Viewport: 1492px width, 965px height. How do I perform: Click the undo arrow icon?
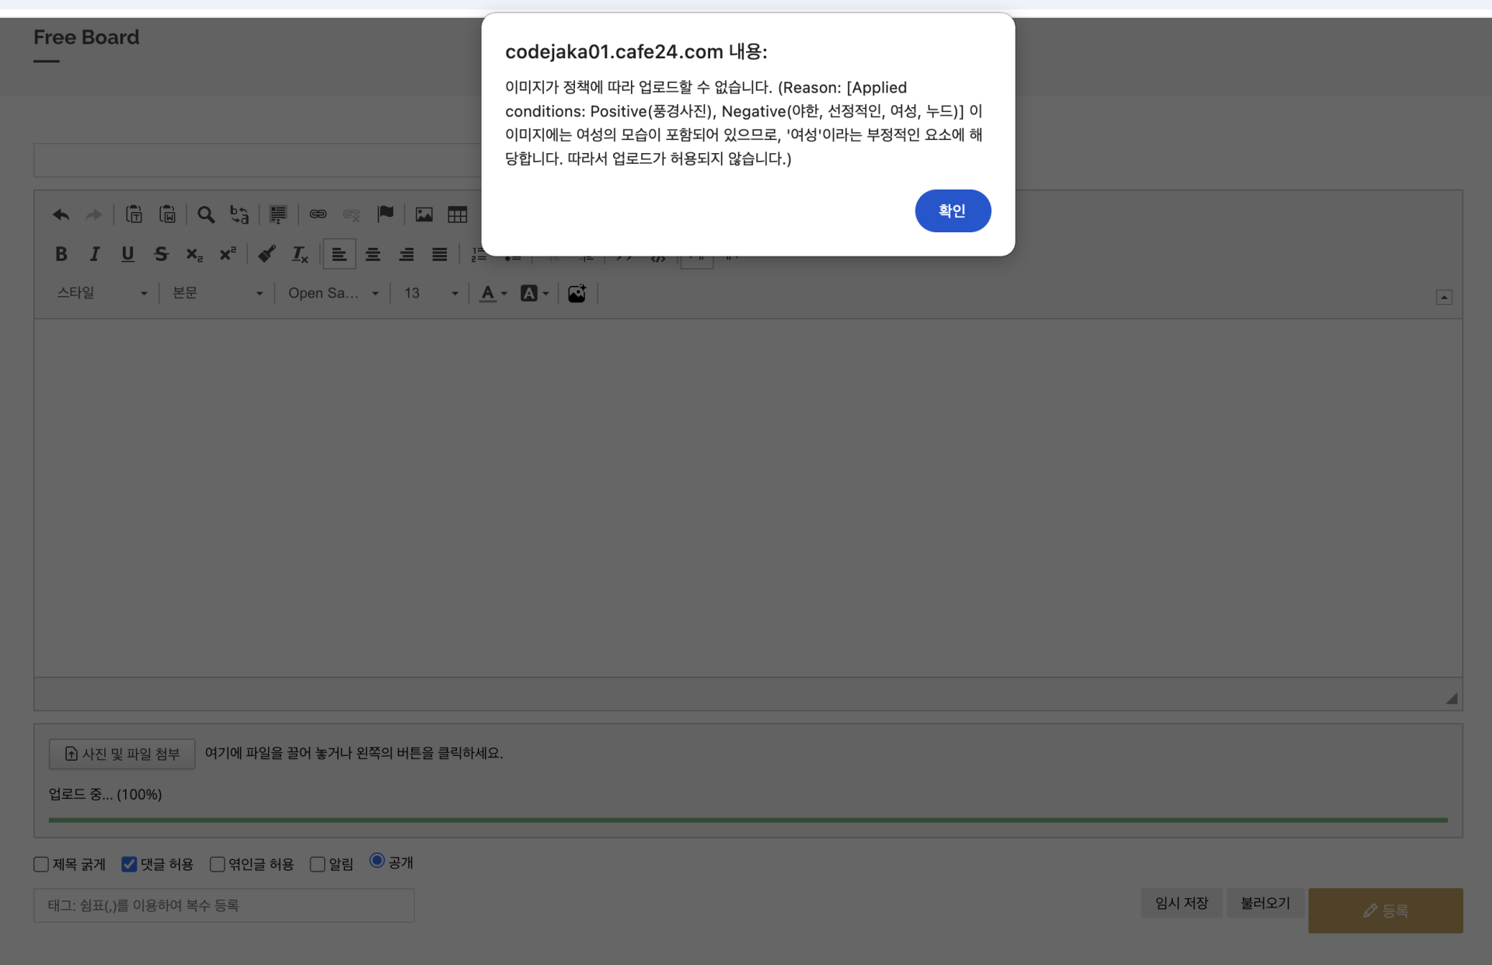click(x=61, y=214)
